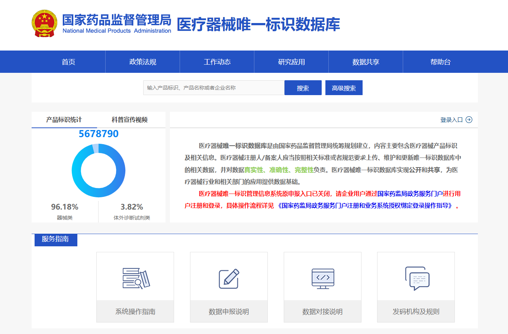This screenshot has height=334, width=508.
Task: Click the national emblem logo
Action: pos(45,24)
